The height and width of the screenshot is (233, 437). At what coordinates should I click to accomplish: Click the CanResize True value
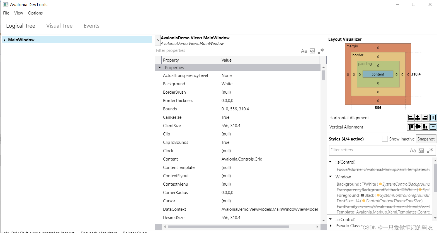(225, 117)
